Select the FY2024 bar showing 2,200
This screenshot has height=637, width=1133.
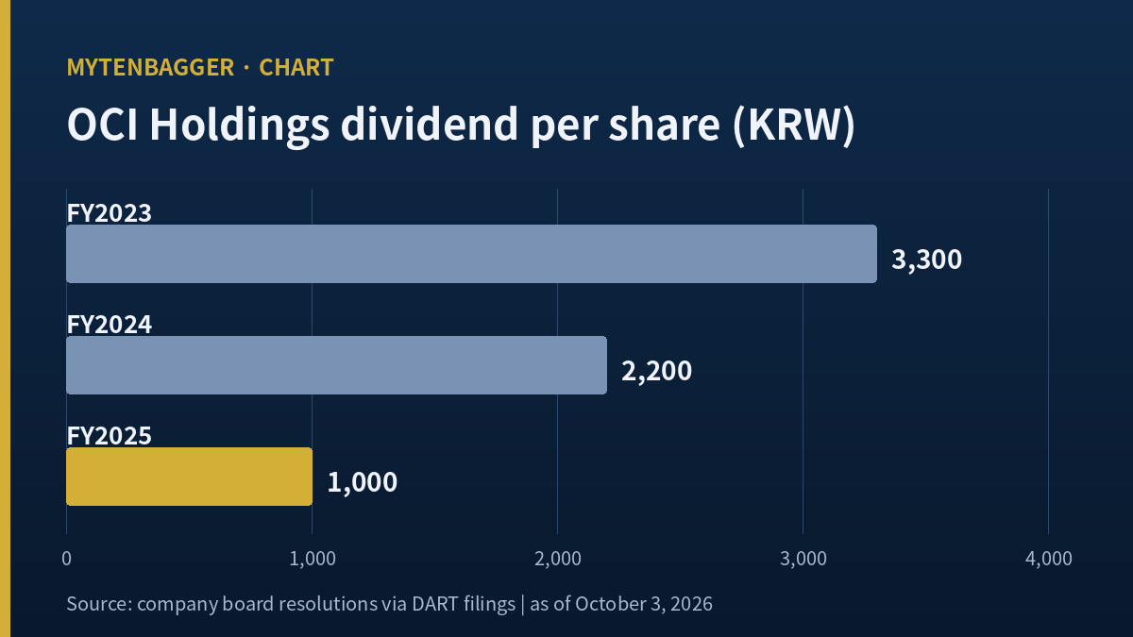[x=336, y=365]
